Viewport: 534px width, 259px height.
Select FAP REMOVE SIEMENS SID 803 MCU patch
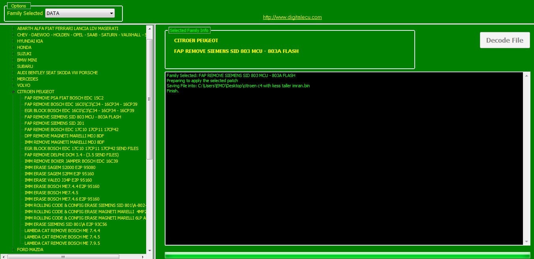tap(73, 117)
